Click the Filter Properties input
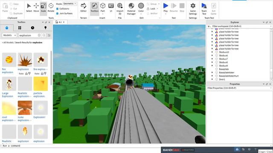This screenshot has width=273, height=153. [239, 88]
